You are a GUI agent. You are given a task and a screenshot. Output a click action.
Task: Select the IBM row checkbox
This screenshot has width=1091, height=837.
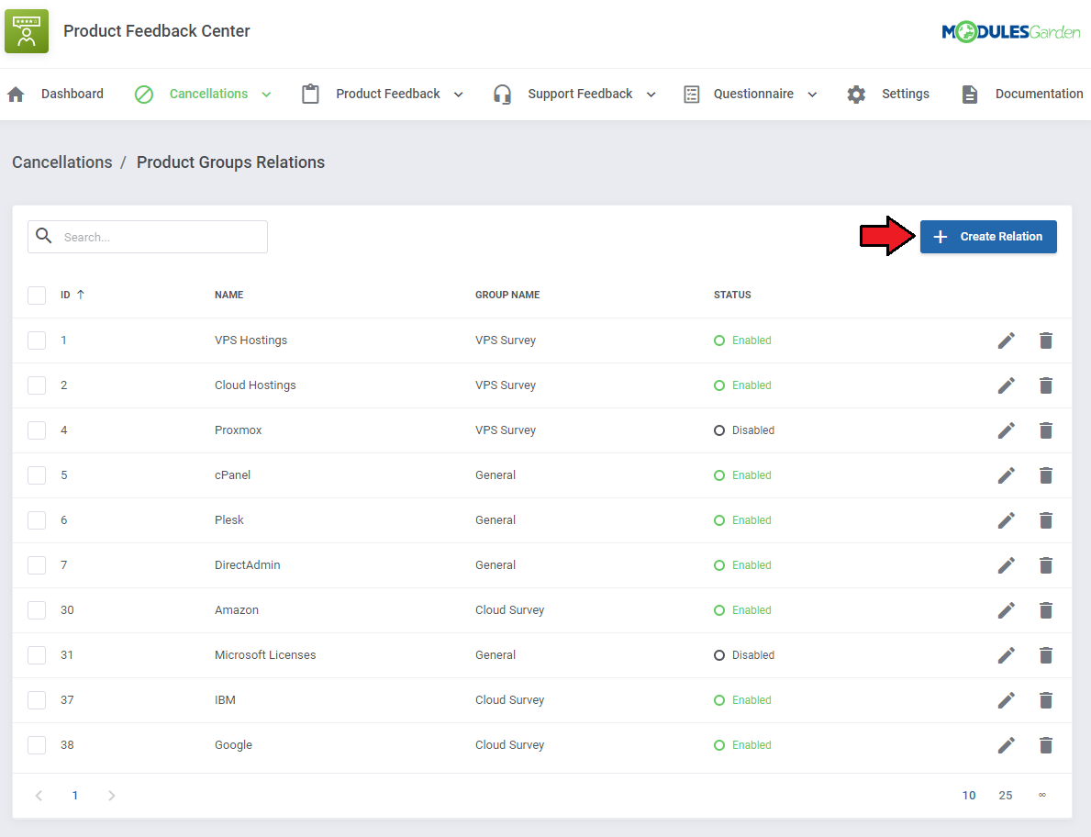37,700
